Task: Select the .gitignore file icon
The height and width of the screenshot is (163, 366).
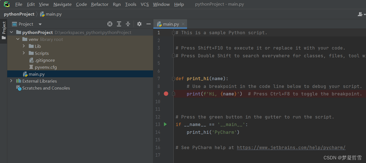Action: (x=32, y=60)
